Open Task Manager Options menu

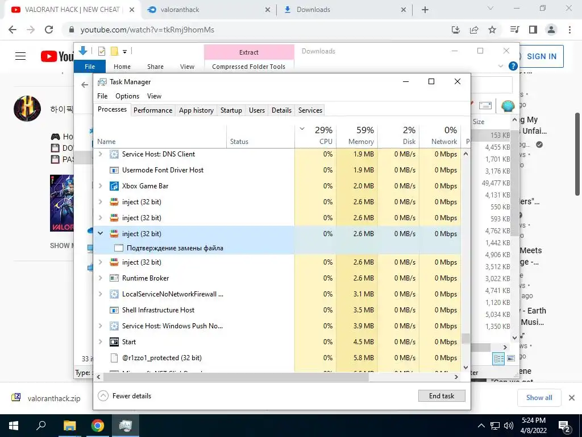(x=127, y=96)
